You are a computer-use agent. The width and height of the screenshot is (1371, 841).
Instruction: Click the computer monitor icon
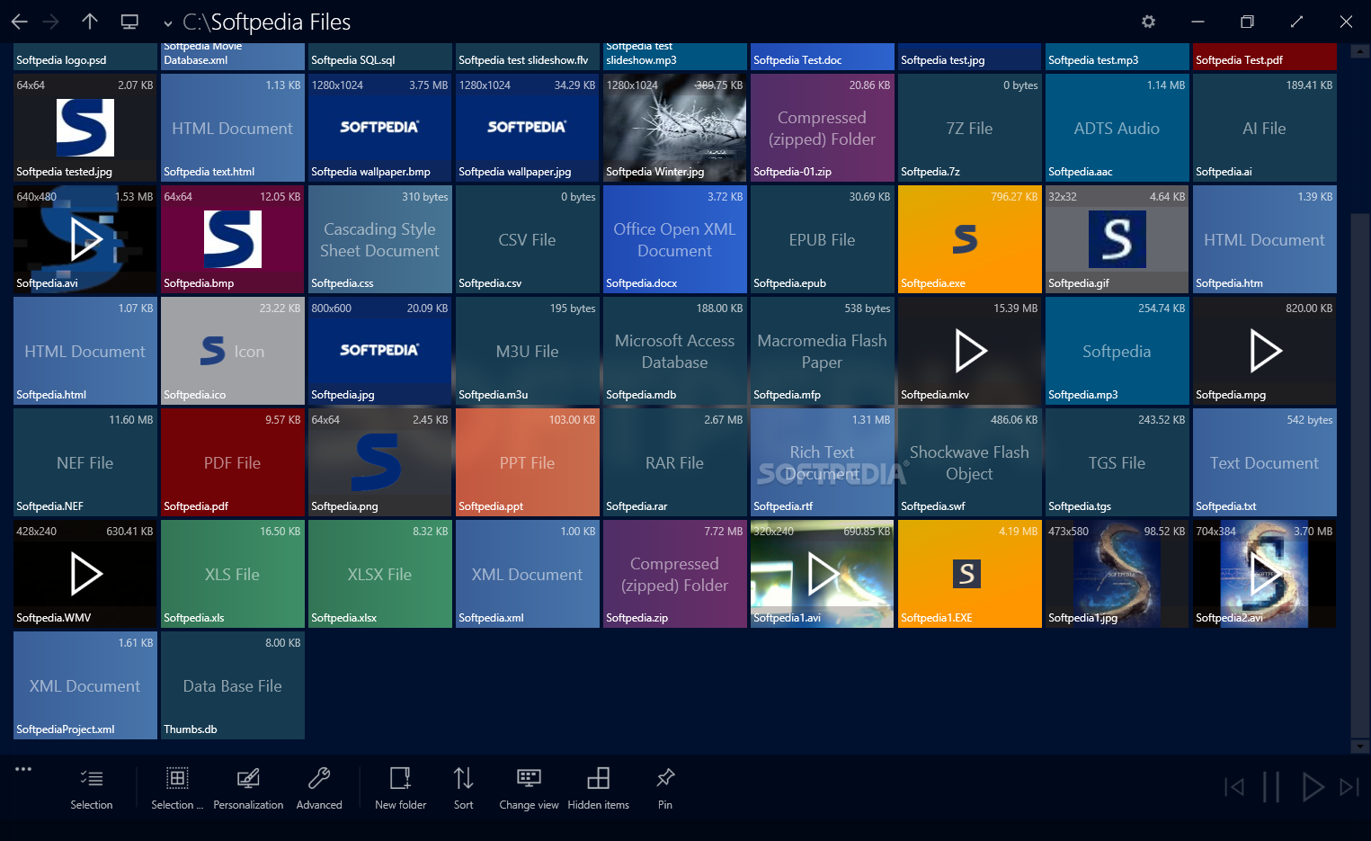(x=129, y=22)
